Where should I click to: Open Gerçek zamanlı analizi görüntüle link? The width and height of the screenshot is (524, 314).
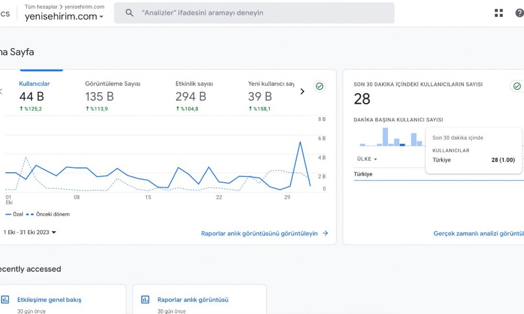(478, 233)
